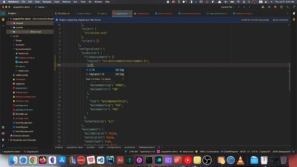Viewport: 297px width, 167px height.
Task: Click the Debug button beside Current File
Action: (x=244, y=7)
